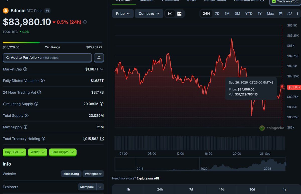
Task: Click the 21M max supply value
Action: coord(100,127)
